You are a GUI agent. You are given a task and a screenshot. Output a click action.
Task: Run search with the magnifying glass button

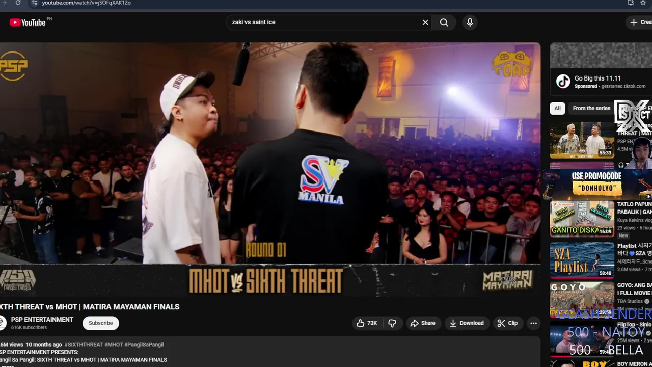444,22
